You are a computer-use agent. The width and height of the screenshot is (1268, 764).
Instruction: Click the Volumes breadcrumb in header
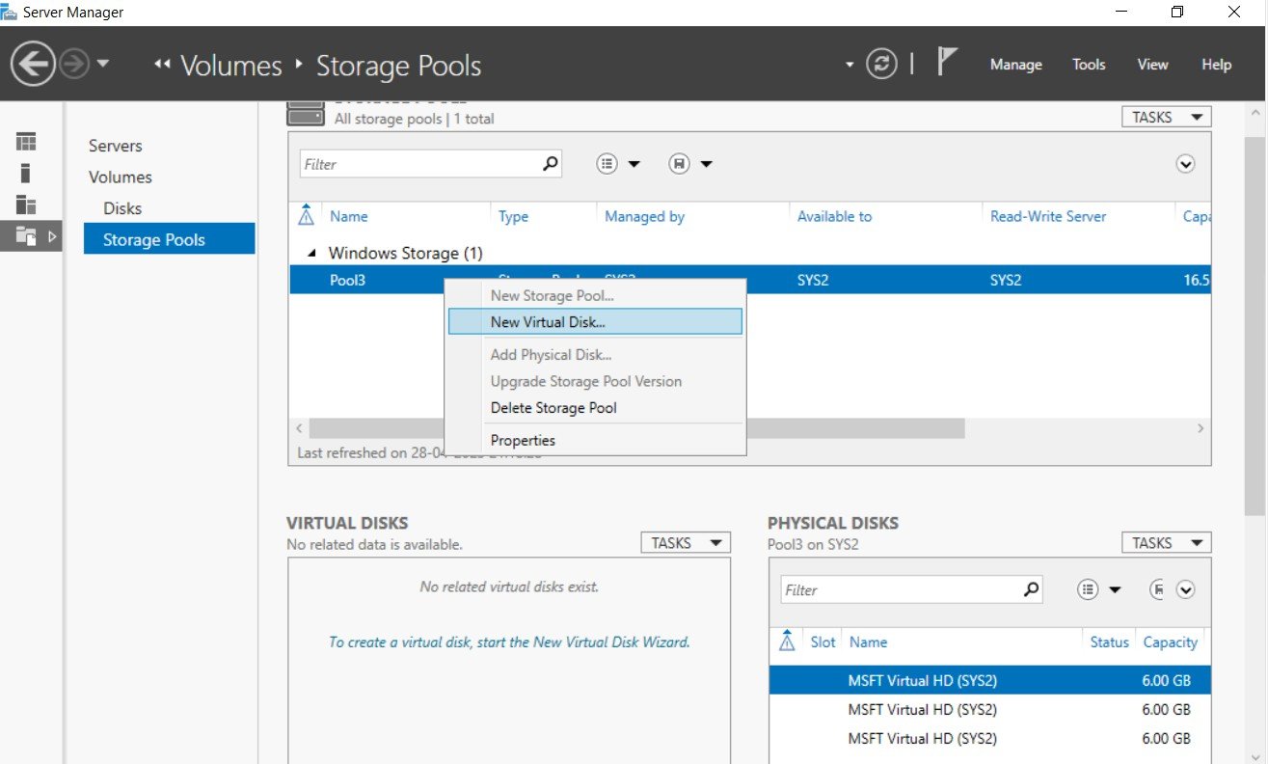click(231, 66)
